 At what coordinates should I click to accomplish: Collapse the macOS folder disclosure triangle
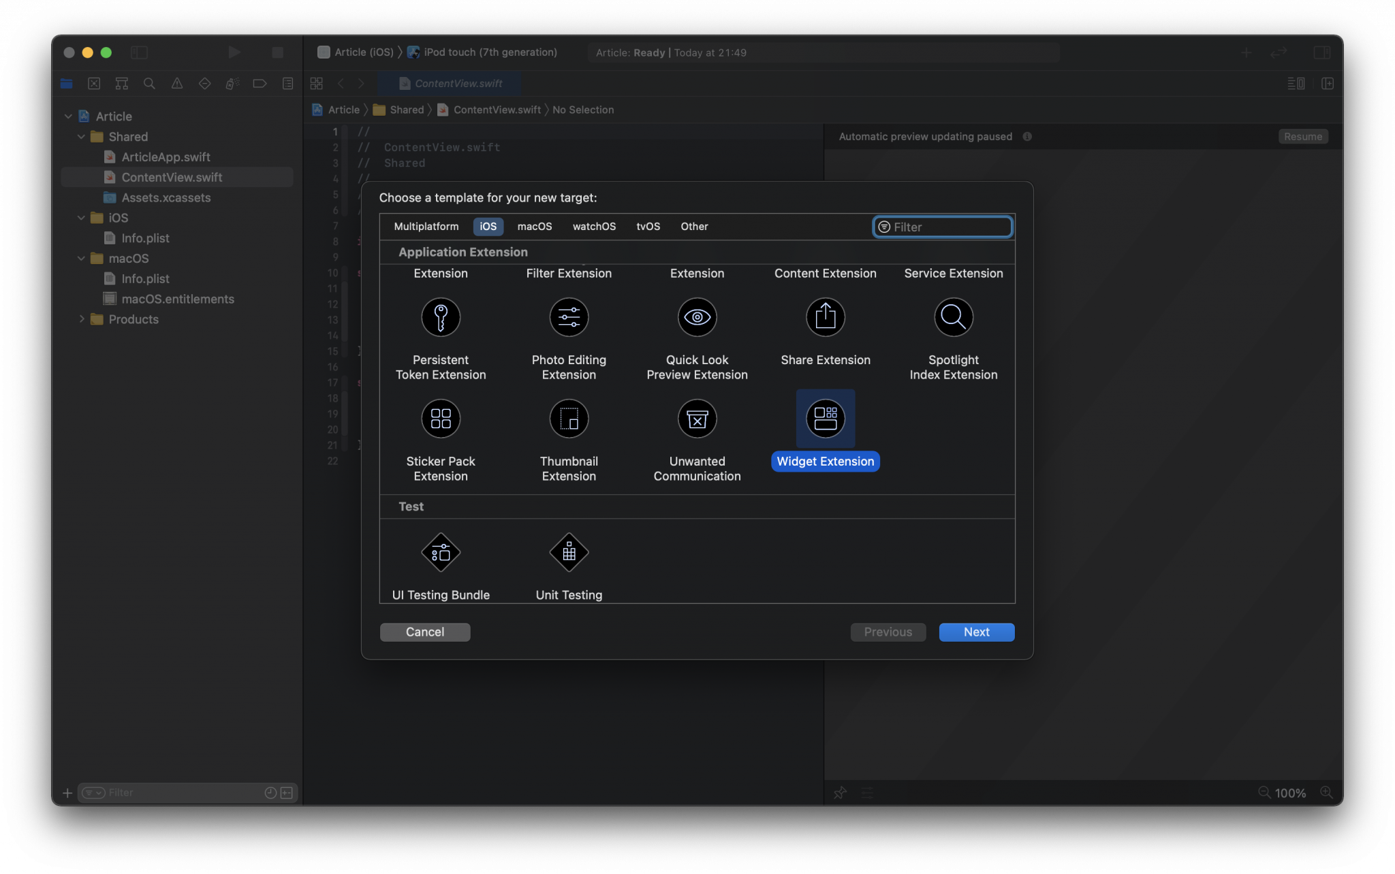pos(81,259)
